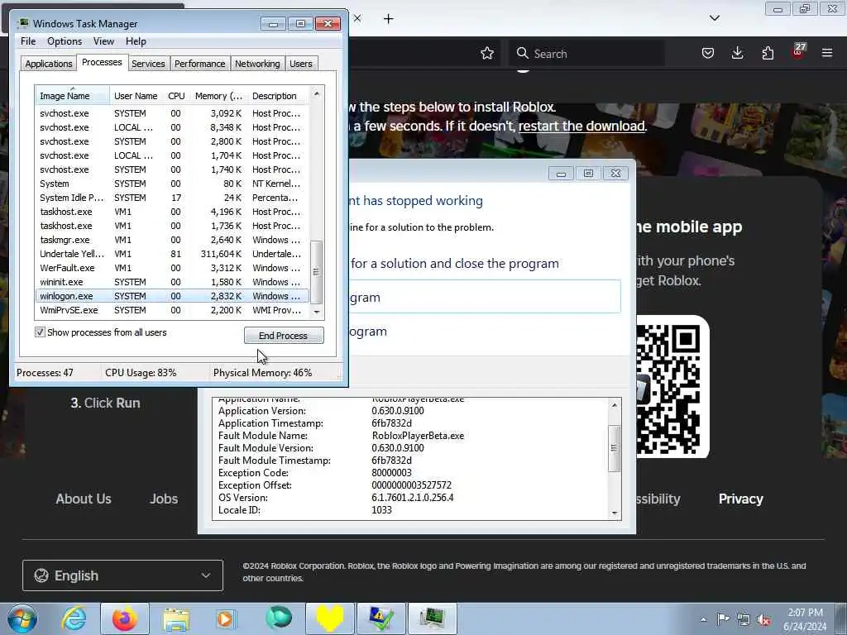The height and width of the screenshot is (635, 847).
Task: Switch to the Networking tab
Action: 257,64
